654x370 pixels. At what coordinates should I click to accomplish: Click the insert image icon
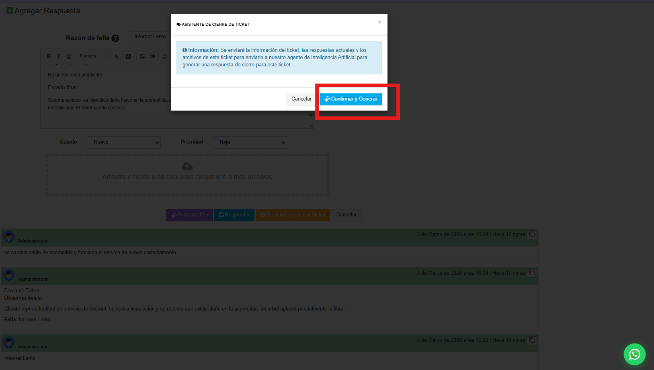143,56
